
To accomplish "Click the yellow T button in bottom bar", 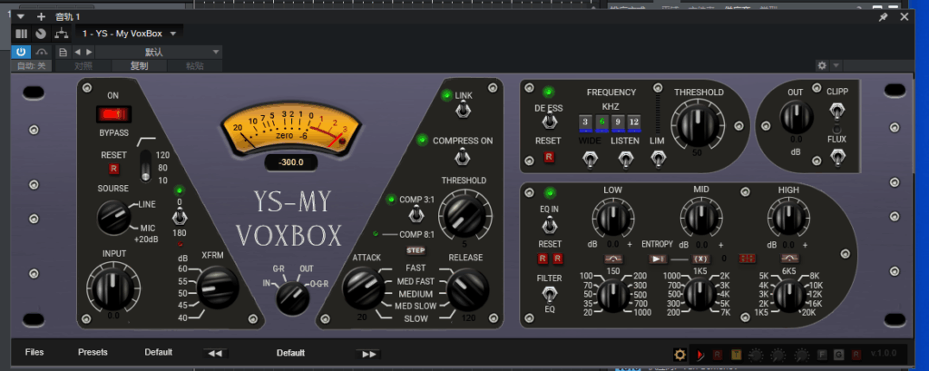I will click(736, 355).
